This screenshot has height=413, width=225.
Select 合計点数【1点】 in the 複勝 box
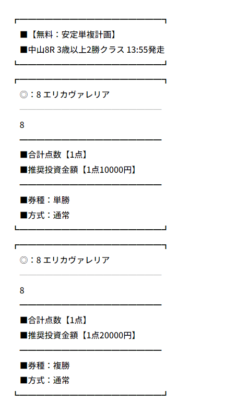click(x=54, y=320)
